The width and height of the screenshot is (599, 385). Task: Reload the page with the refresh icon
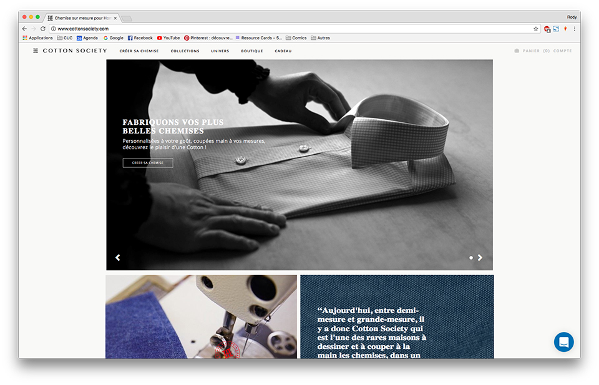click(x=43, y=29)
